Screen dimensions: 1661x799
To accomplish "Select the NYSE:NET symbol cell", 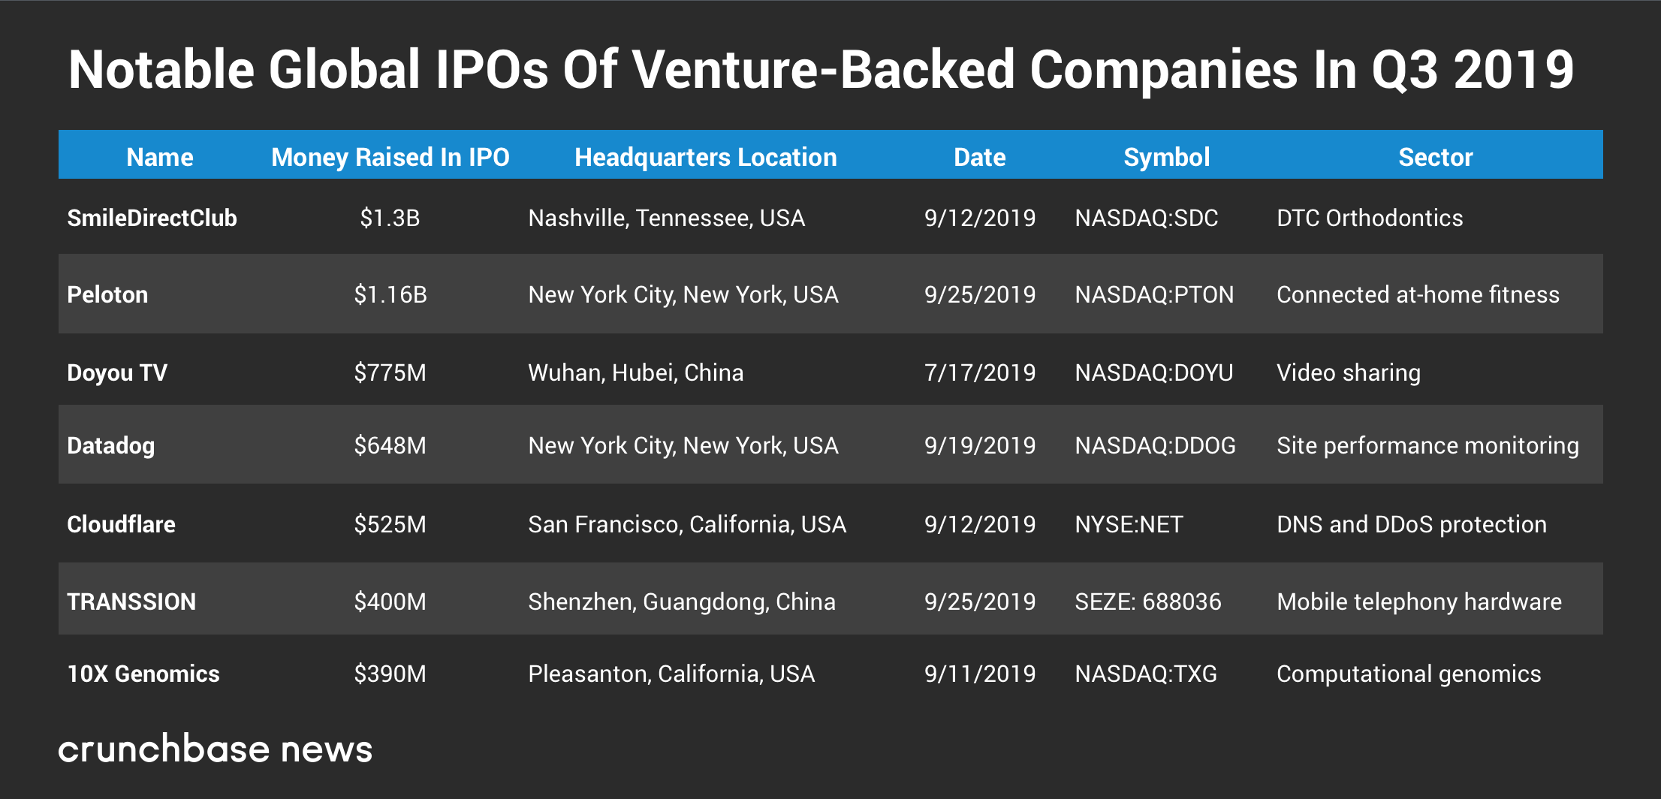I will click(x=1129, y=524).
